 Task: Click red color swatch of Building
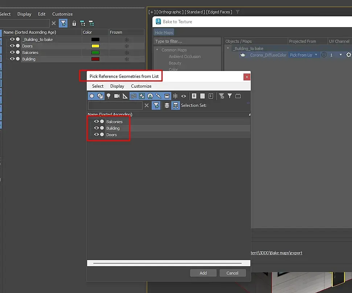95,59
